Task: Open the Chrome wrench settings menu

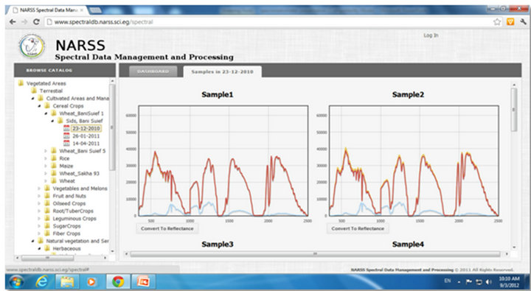Action: point(523,21)
